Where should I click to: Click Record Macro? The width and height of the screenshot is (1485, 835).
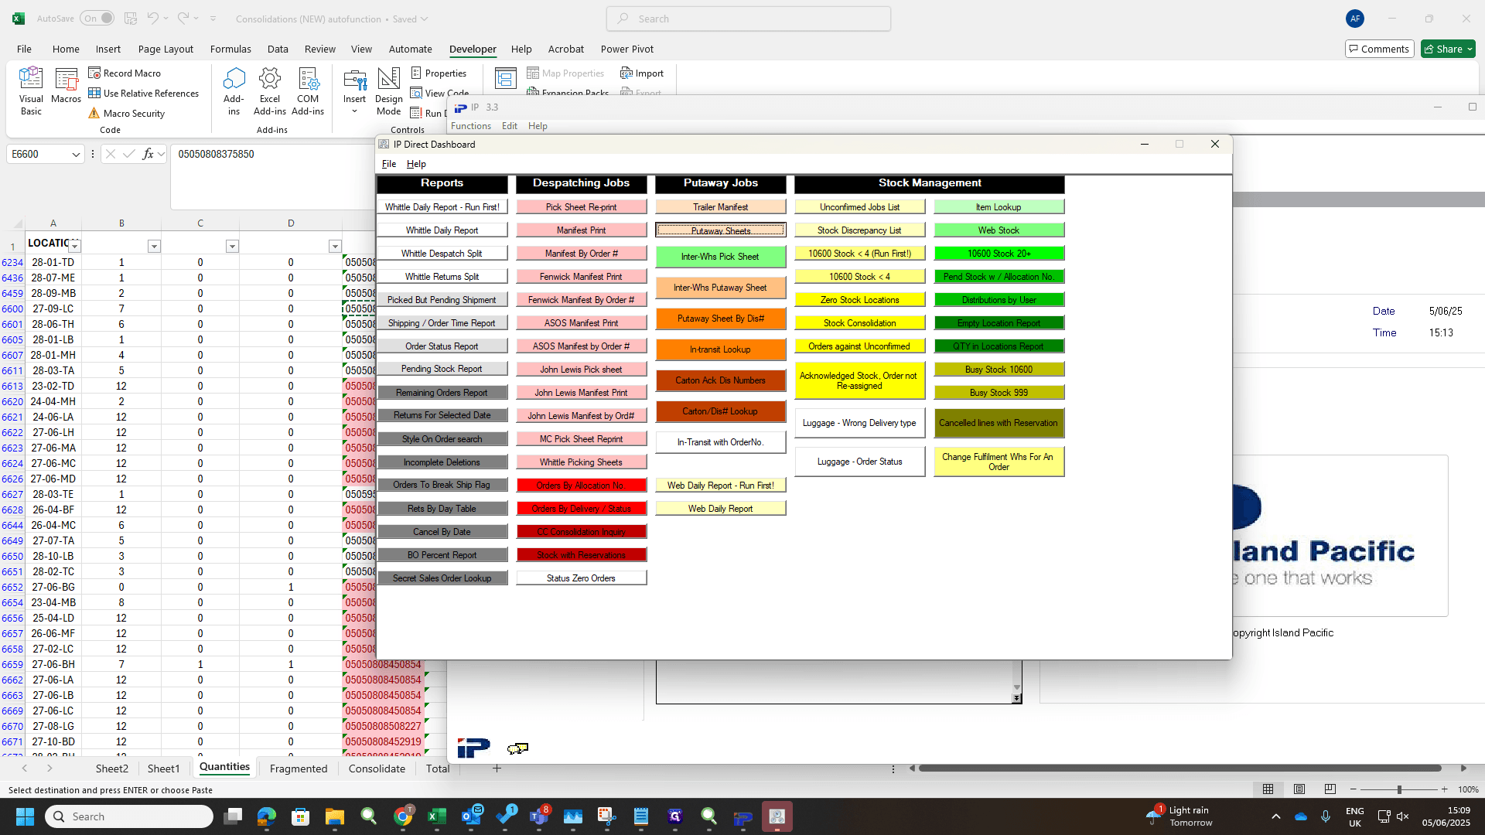125,73
